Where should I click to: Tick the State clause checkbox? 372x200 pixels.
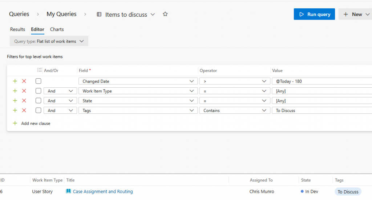pos(38,101)
